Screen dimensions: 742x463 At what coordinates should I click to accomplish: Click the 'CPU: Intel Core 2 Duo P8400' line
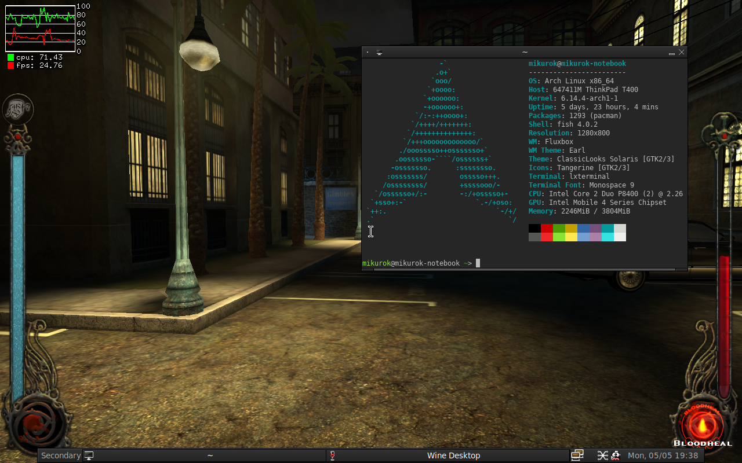tap(606, 194)
